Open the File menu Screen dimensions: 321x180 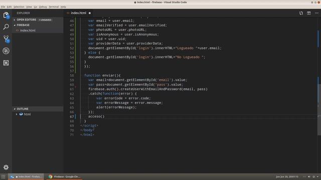[x=3, y=6]
